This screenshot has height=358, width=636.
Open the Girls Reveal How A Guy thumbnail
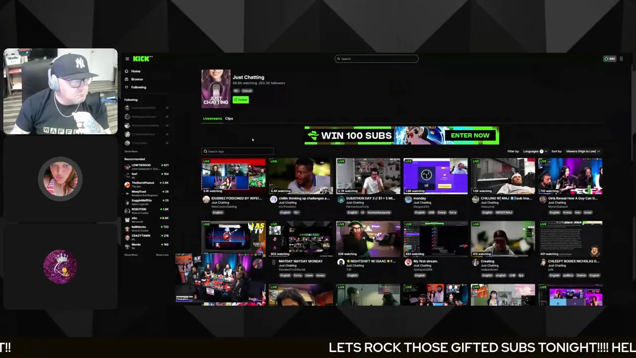571,176
